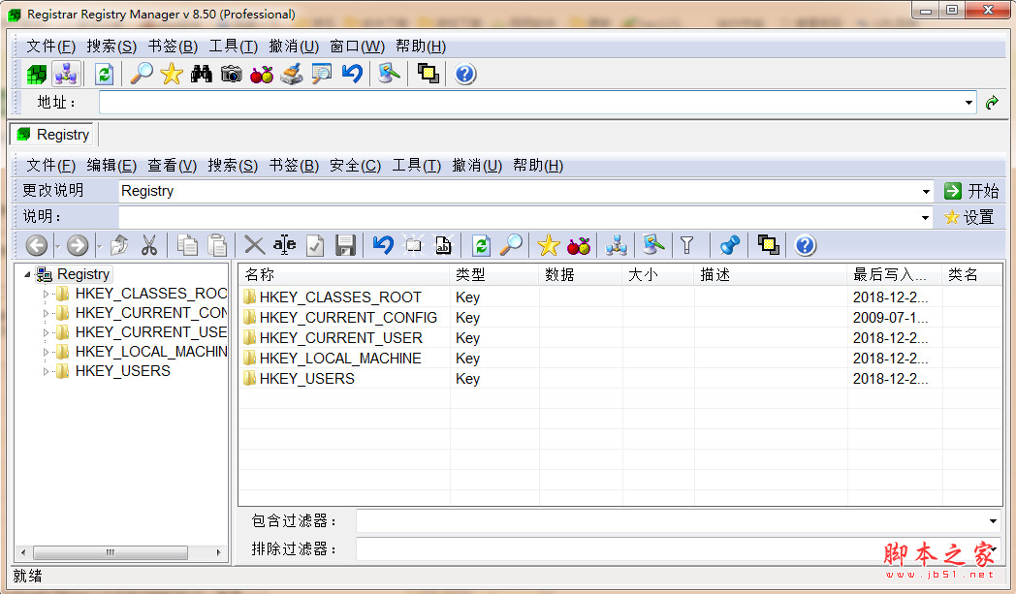Click the scissors cut icon
The image size is (1016, 594).
pos(149,245)
